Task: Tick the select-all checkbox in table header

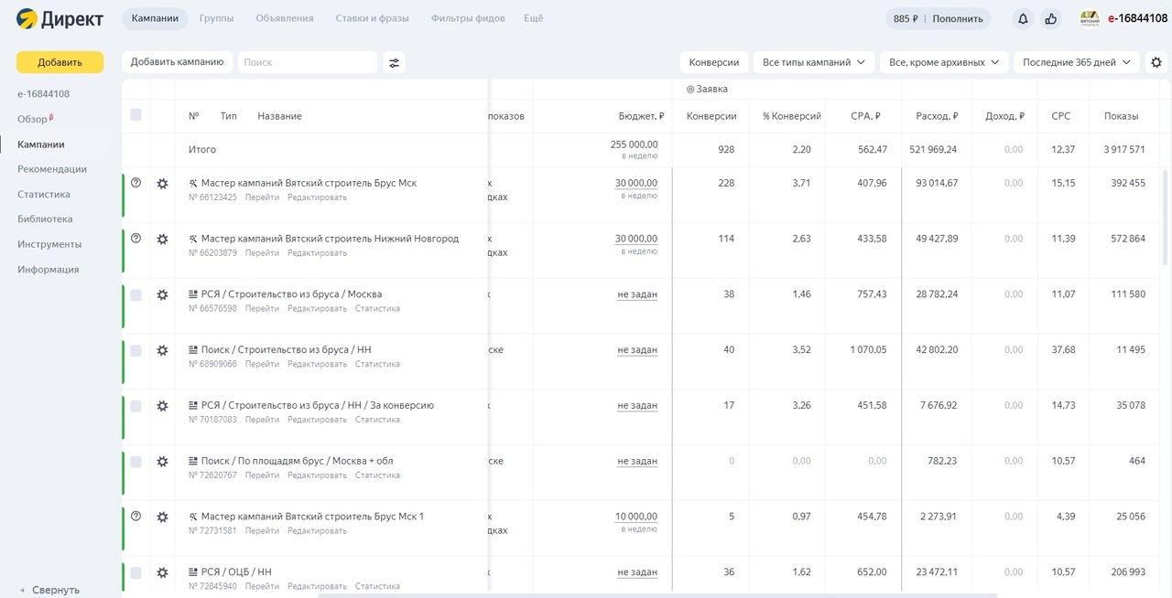Action: tap(136, 115)
